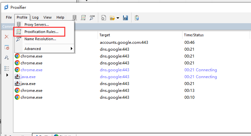Choose Proxy Servers... from Profile menu

[x=44, y=25]
